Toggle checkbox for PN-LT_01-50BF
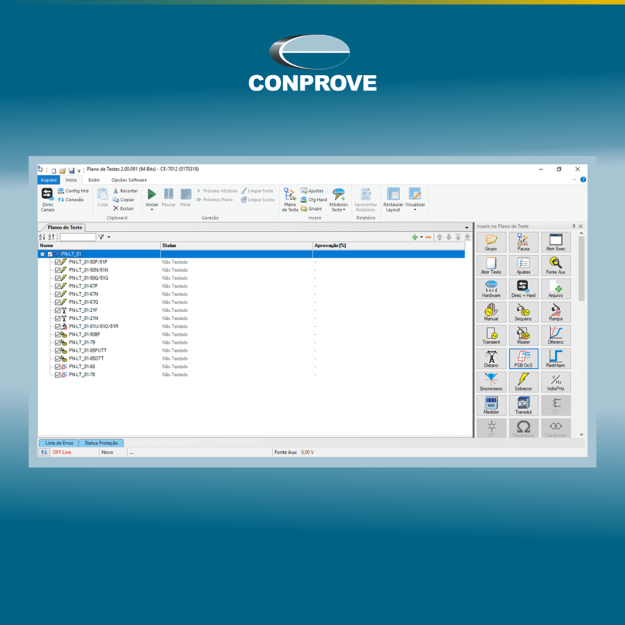This screenshot has width=625, height=625. coord(58,334)
